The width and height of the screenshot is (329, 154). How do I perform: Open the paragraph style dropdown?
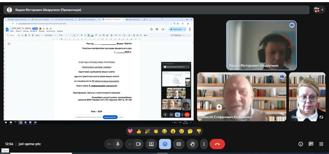coord(50,35)
